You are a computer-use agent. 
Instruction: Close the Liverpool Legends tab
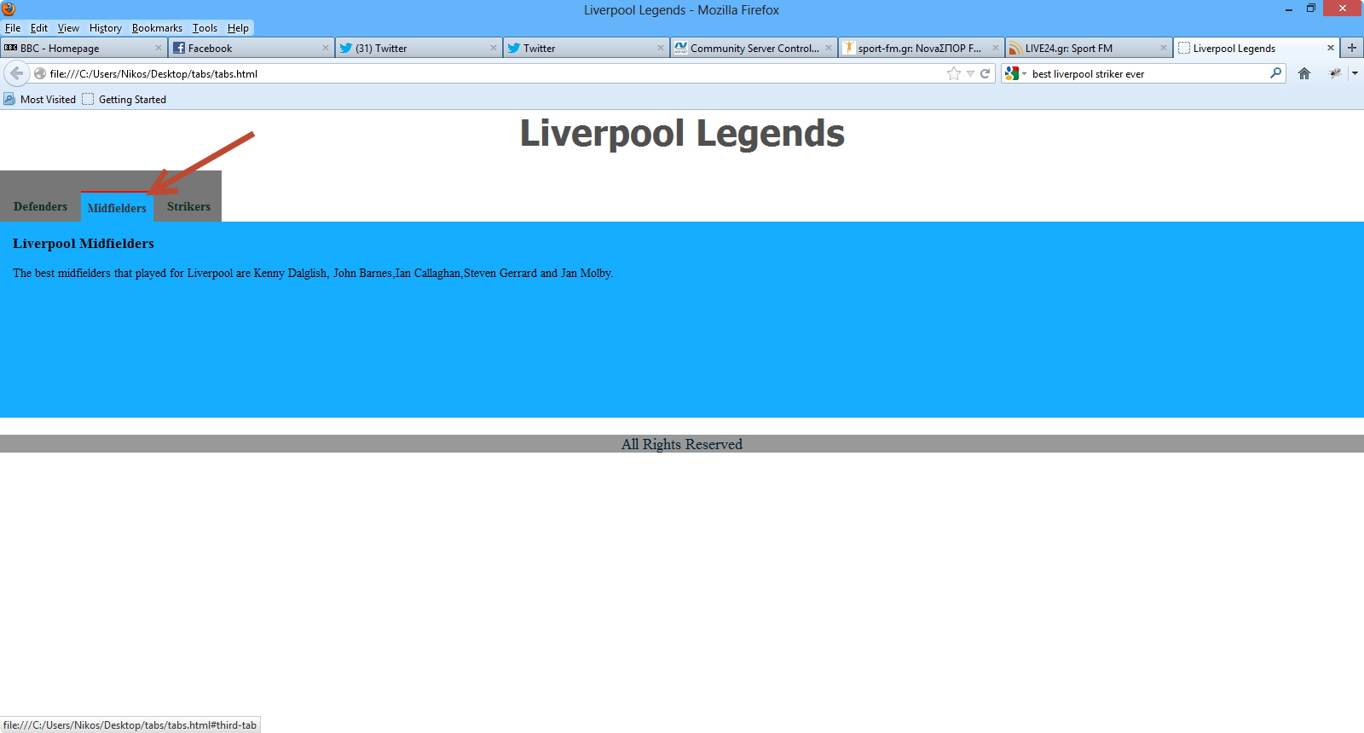pos(1330,48)
